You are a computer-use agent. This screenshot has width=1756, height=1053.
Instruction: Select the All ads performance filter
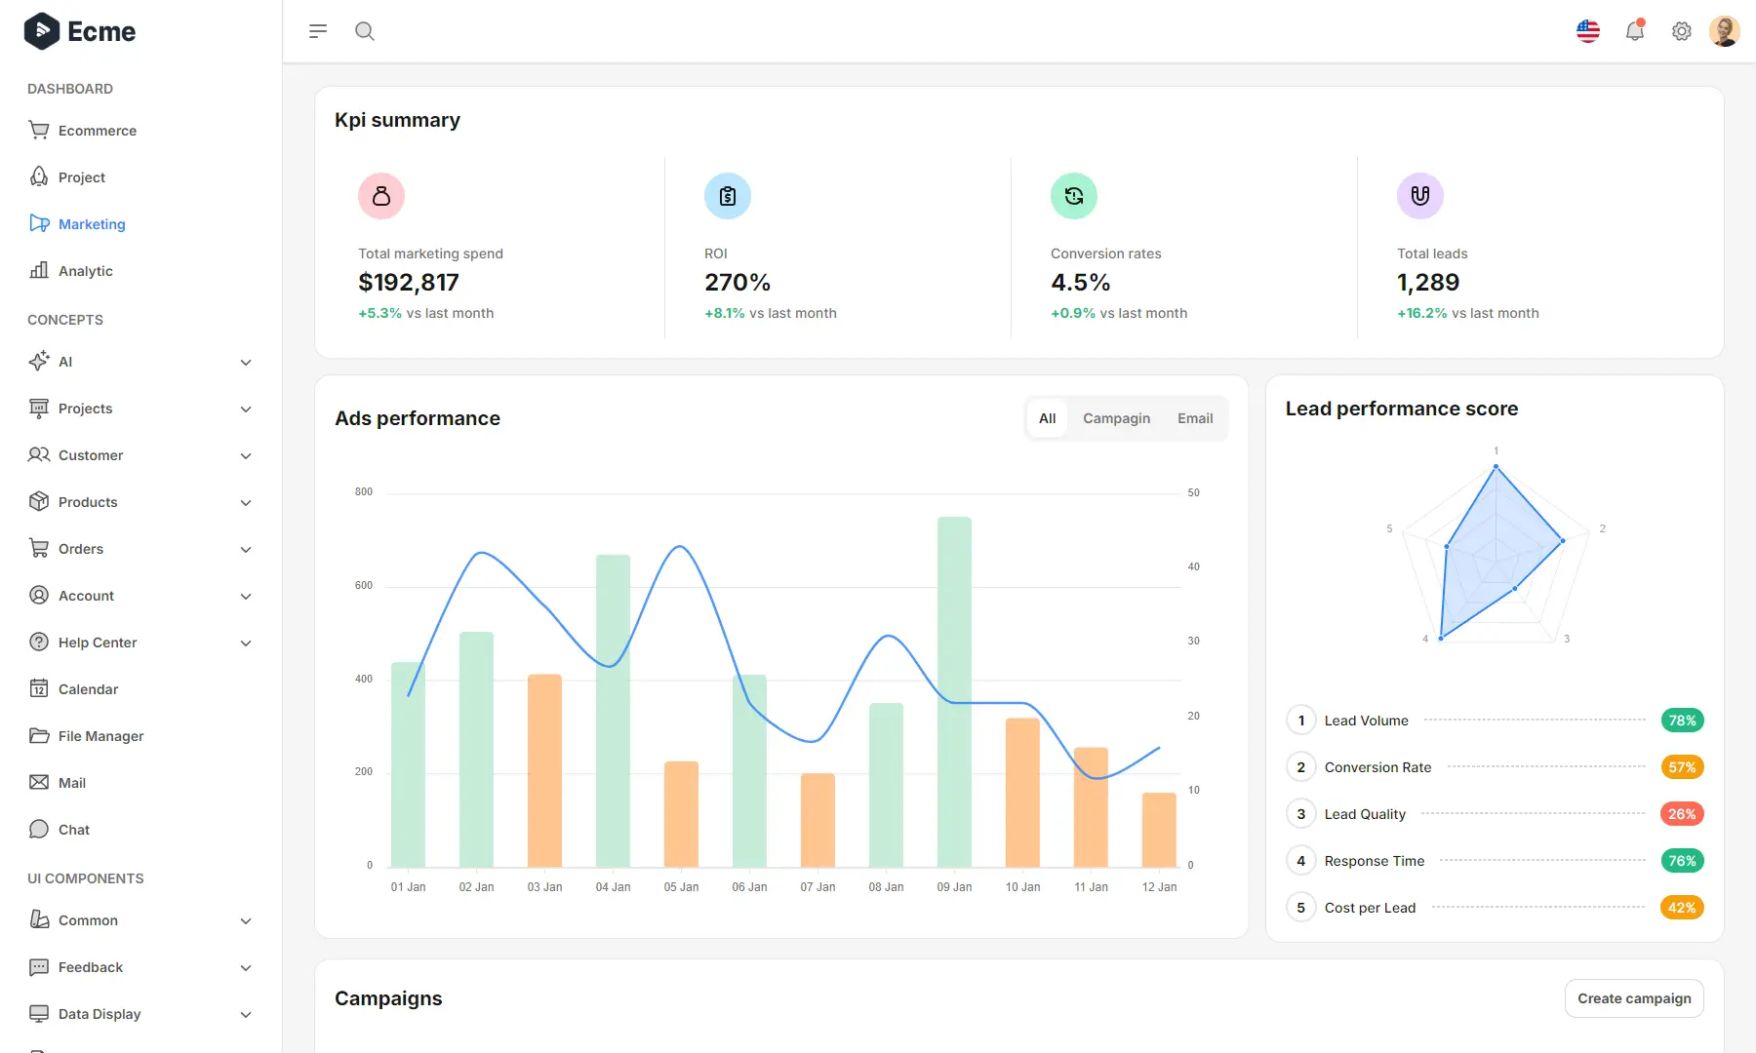click(1047, 417)
